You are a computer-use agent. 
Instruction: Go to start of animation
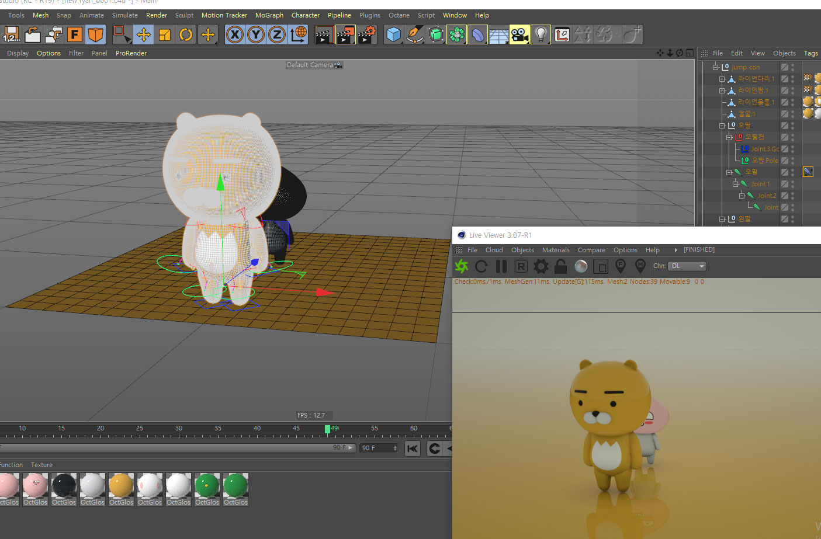(413, 448)
